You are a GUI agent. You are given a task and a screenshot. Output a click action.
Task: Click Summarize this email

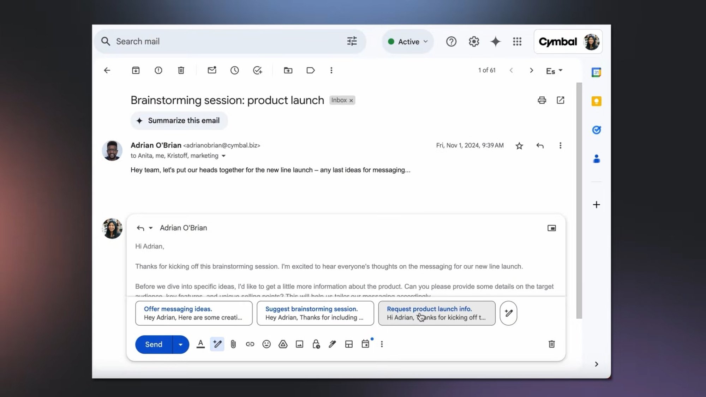point(179,120)
